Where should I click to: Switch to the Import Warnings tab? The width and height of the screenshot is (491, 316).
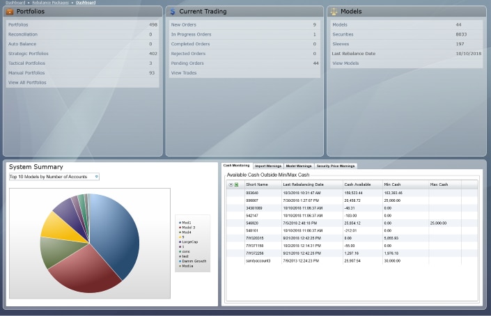[x=268, y=166]
